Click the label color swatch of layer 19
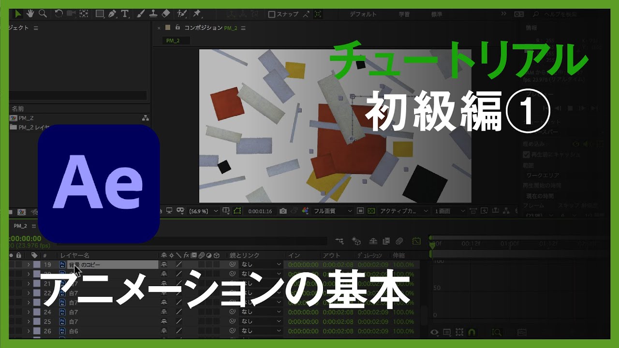The image size is (619, 348). coord(37,264)
